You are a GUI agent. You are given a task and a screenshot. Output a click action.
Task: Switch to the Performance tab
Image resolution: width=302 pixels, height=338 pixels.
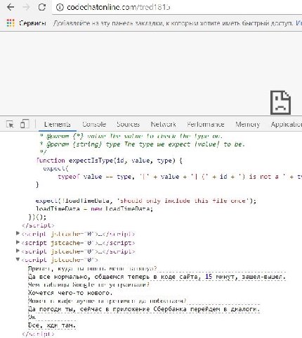206,124
